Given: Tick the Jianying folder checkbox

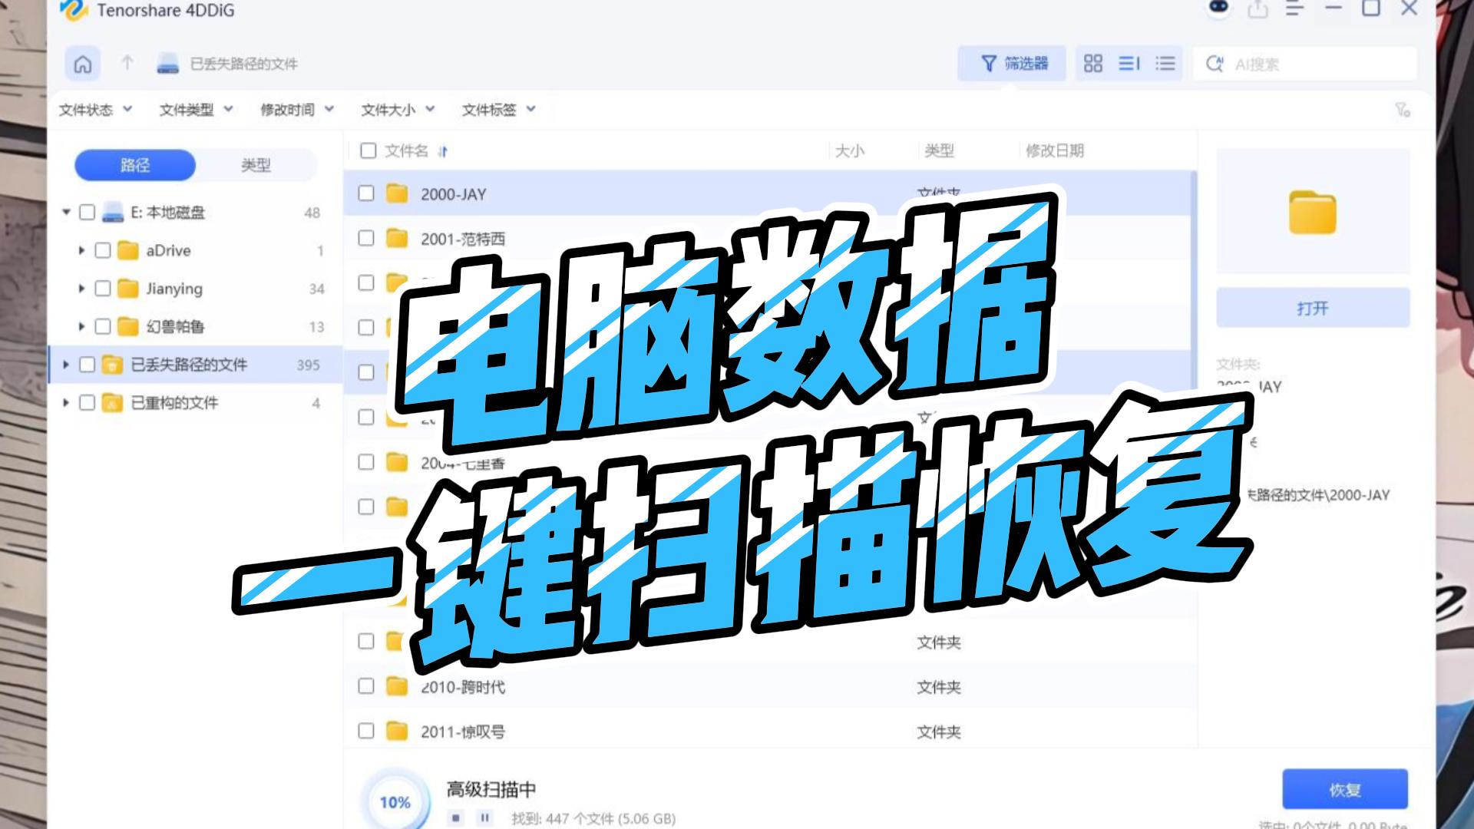Looking at the screenshot, I should [x=103, y=289].
